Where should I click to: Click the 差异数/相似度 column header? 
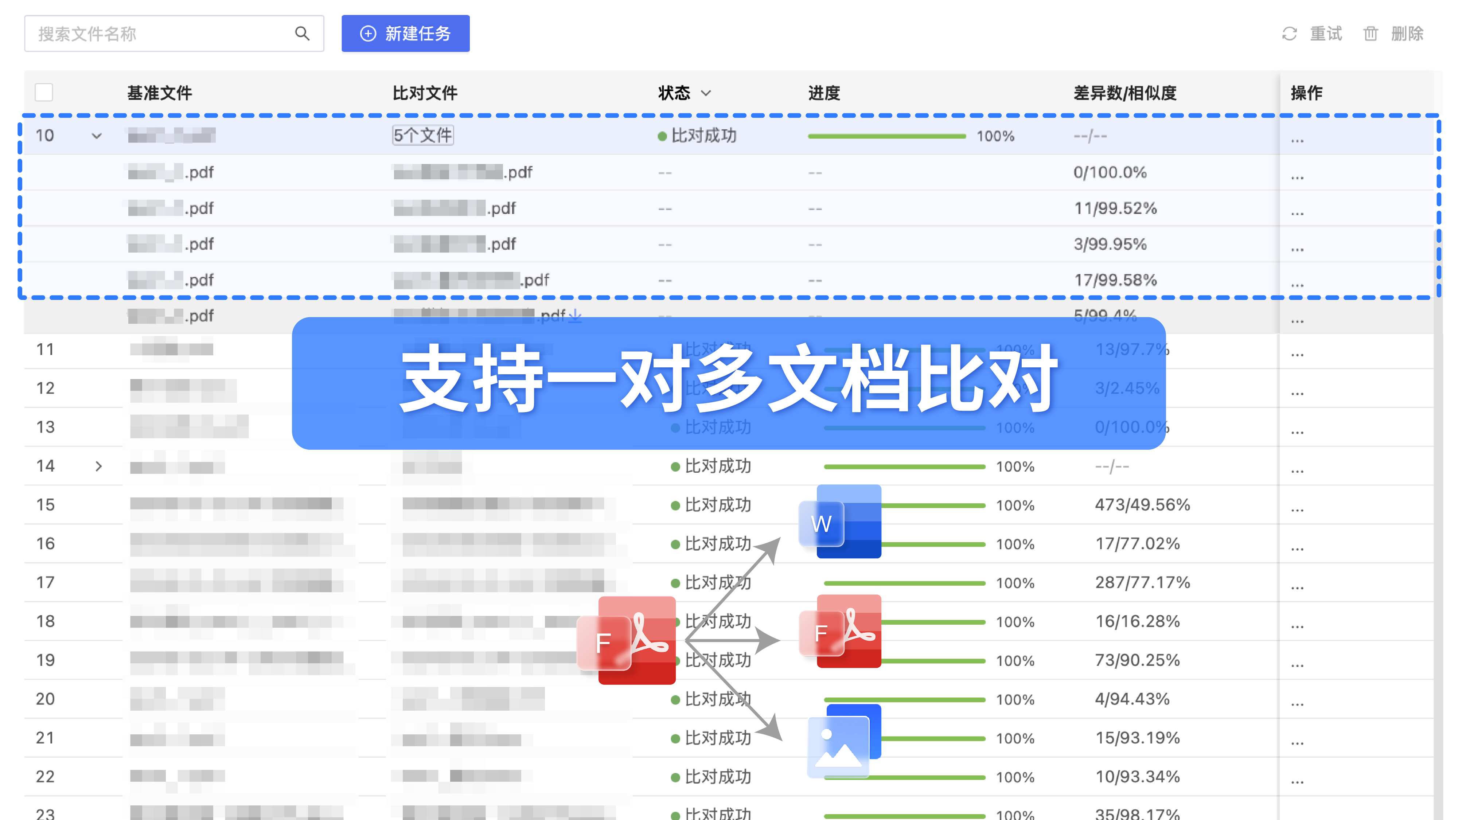(x=1124, y=93)
